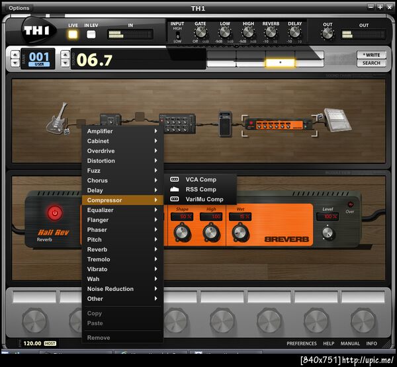Open HELP from the bottom bar
The width and height of the screenshot is (397, 367).
tap(329, 343)
